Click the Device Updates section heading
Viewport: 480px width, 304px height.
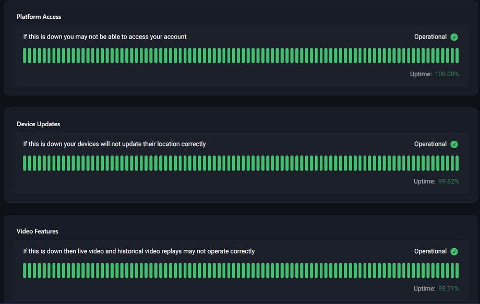pyautogui.click(x=38, y=124)
